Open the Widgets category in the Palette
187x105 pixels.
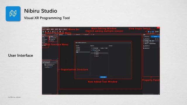44,41
